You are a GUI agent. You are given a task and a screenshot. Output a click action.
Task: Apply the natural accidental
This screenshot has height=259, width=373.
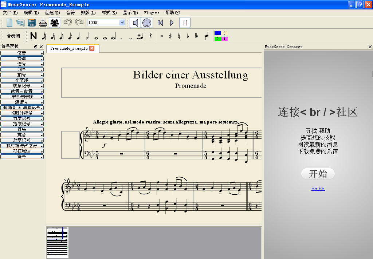(179, 36)
